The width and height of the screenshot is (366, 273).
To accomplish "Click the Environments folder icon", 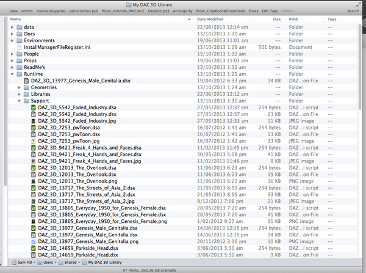I will [x=20, y=41].
